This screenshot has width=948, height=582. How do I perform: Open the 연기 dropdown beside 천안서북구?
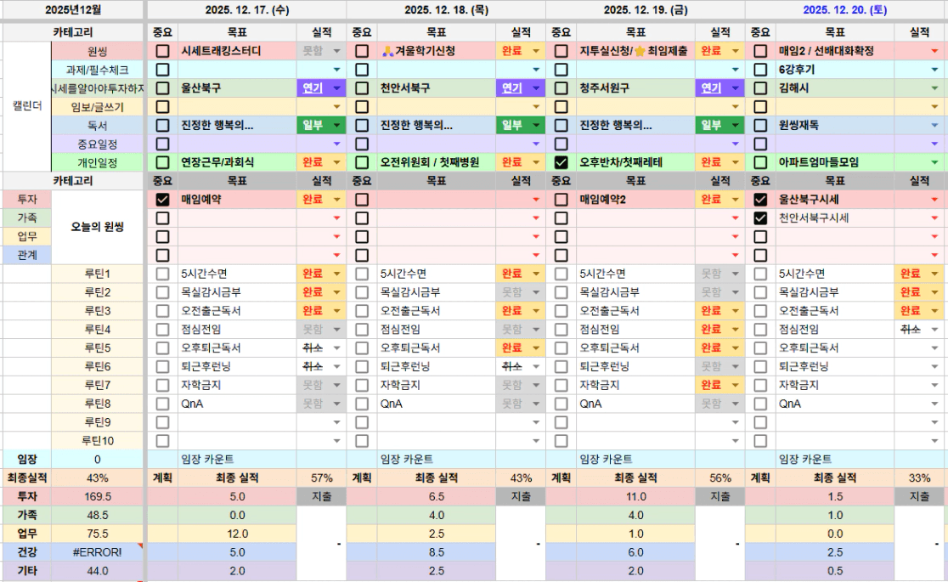[x=536, y=88]
